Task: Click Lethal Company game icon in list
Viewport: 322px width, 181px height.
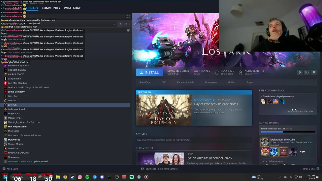Action: (x=6, y=92)
